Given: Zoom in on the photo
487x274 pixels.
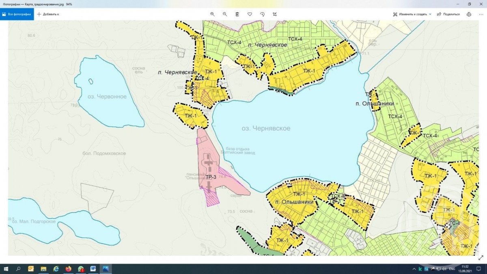Looking at the screenshot, I should [x=212, y=14].
